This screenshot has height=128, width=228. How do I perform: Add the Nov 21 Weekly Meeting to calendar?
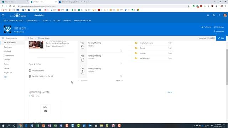121,50
